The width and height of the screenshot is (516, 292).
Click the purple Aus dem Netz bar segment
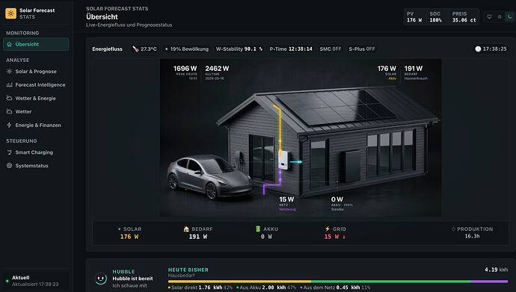(489, 282)
